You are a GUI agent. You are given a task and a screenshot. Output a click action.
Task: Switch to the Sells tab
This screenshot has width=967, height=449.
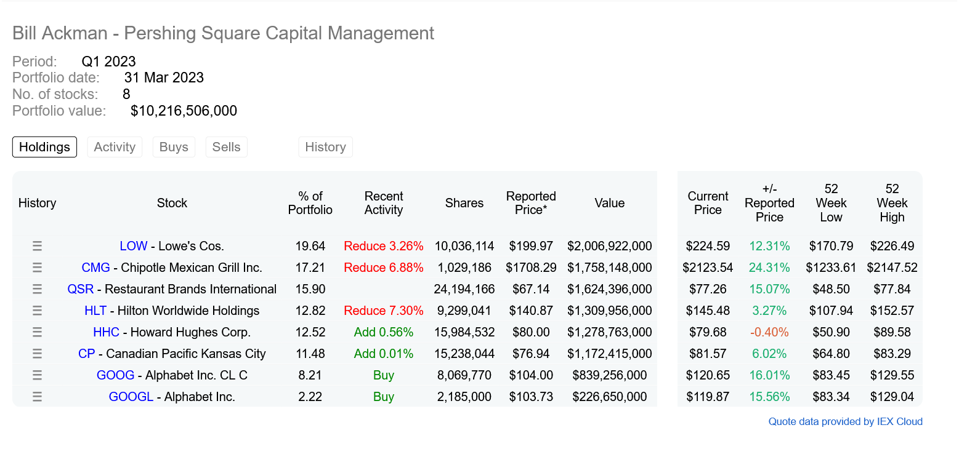226,147
